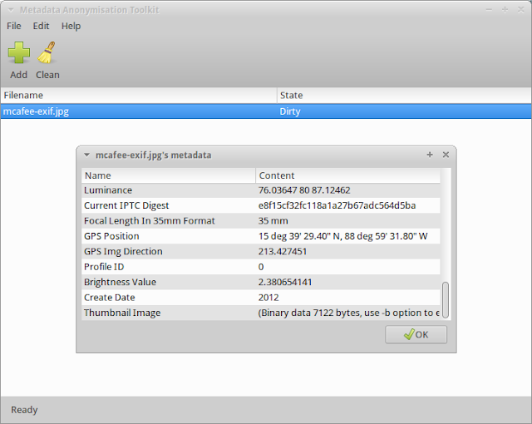This screenshot has width=532, height=424.
Task: Click the metadata list vertical scrollbar
Action: (446, 299)
